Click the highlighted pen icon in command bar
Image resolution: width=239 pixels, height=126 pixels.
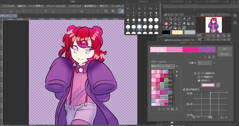tap(122, 11)
